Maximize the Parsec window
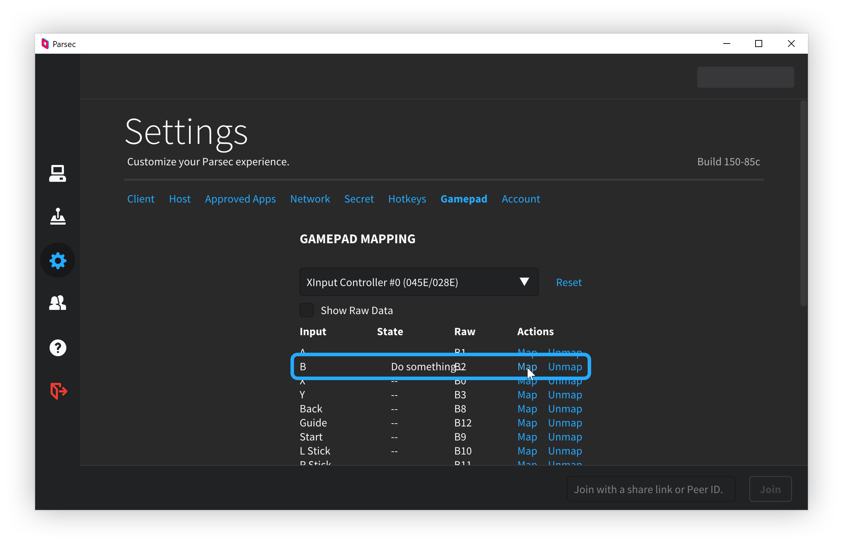The height and width of the screenshot is (544, 843). pyautogui.click(x=758, y=44)
